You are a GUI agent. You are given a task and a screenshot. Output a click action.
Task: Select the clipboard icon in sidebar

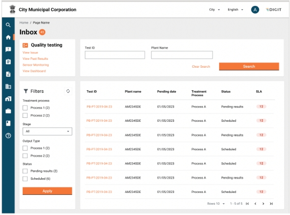pos(8,62)
